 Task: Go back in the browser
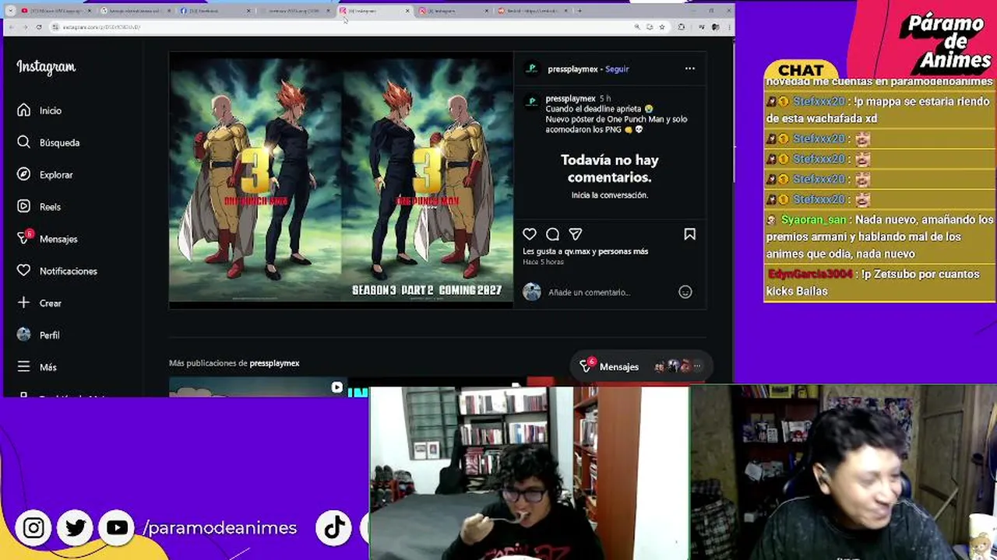click(x=11, y=27)
